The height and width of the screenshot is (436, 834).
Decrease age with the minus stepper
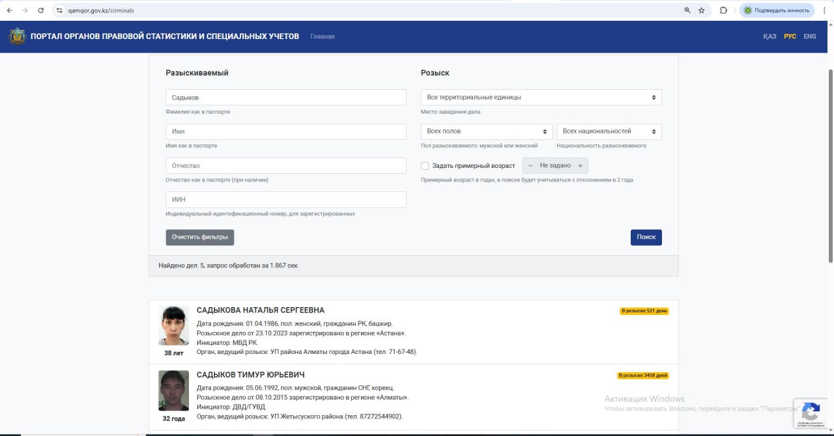(530, 166)
